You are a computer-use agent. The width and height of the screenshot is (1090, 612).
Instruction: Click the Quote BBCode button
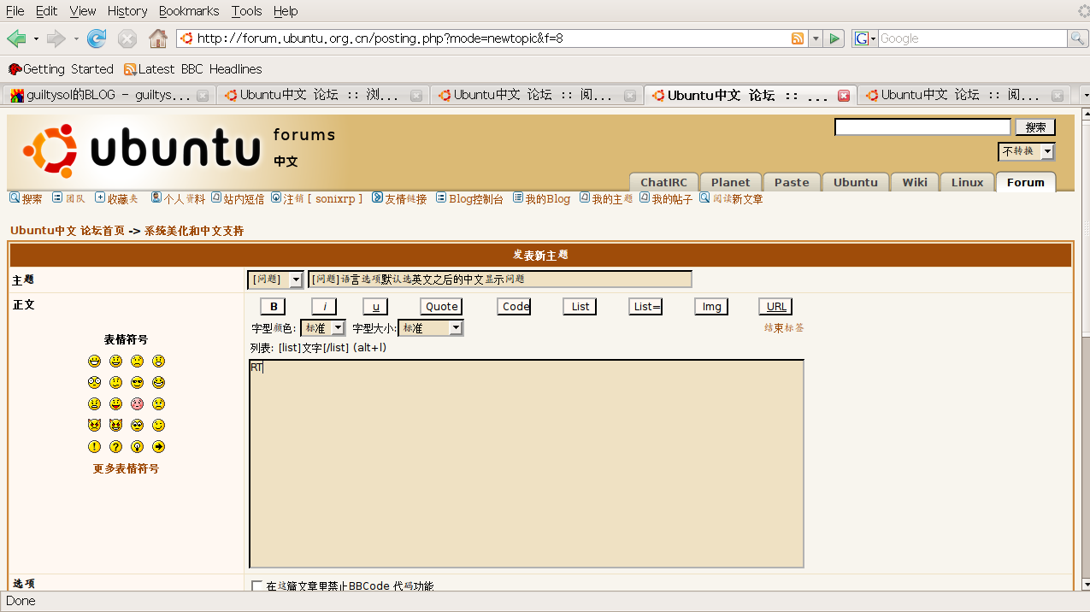coord(442,307)
